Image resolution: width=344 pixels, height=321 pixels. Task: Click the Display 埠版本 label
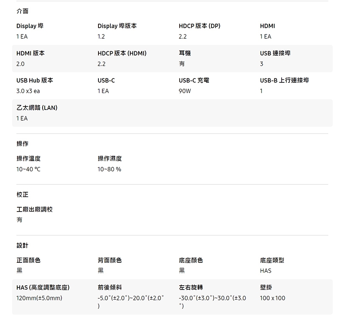117,26
